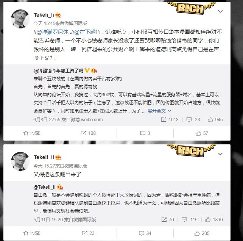Screen dimensions: 243x241
Task: Open the @在下翩竹 mention link
Action: point(87,32)
